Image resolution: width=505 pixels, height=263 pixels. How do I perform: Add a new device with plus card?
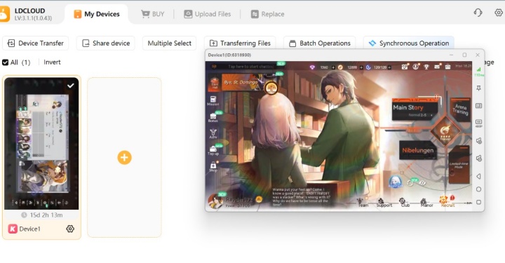coord(124,157)
